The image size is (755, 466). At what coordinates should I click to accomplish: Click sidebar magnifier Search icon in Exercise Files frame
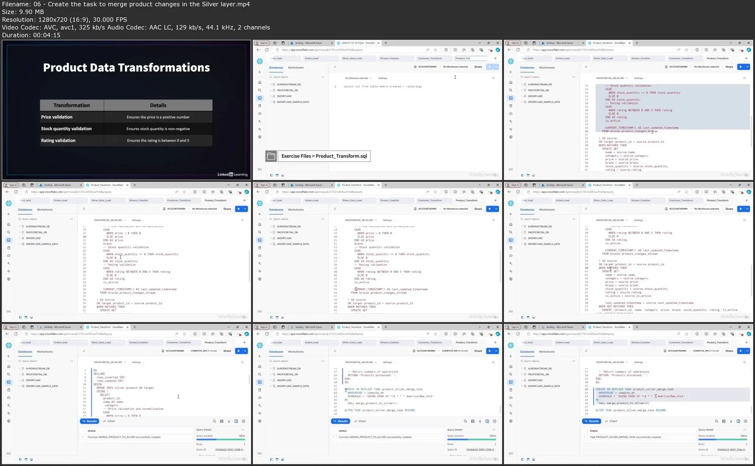(x=260, y=90)
